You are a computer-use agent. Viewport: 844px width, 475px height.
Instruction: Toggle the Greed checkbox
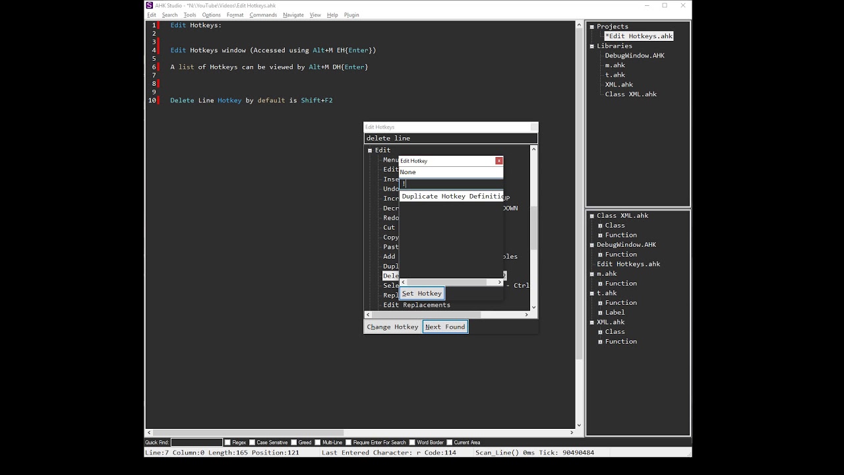pyautogui.click(x=294, y=442)
